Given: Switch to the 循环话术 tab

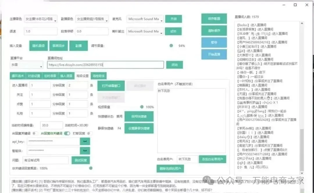Looking at the screenshot, I should [18, 76].
